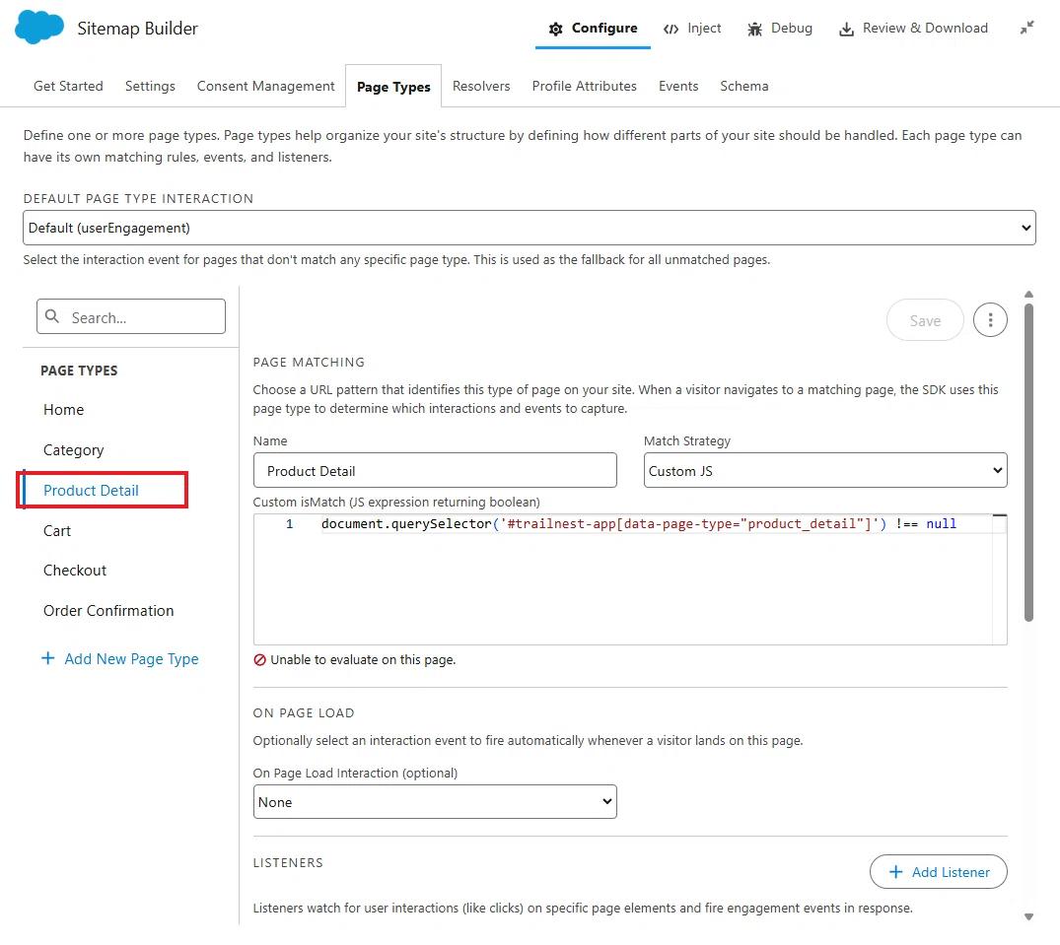The height and width of the screenshot is (945, 1060).
Task: Switch to the Get Started tab
Action: point(68,86)
